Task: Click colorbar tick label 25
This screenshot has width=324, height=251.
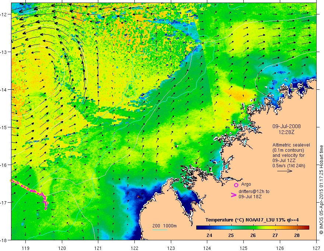Action: pos(231,235)
